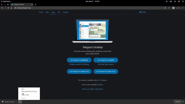
Task: Click the Telegram Desktop heading text
Action: click(x=92, y=47)
